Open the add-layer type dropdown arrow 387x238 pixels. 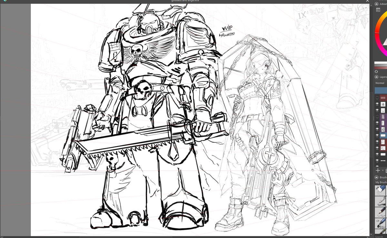pyautogui.click(x=382, y=170)
